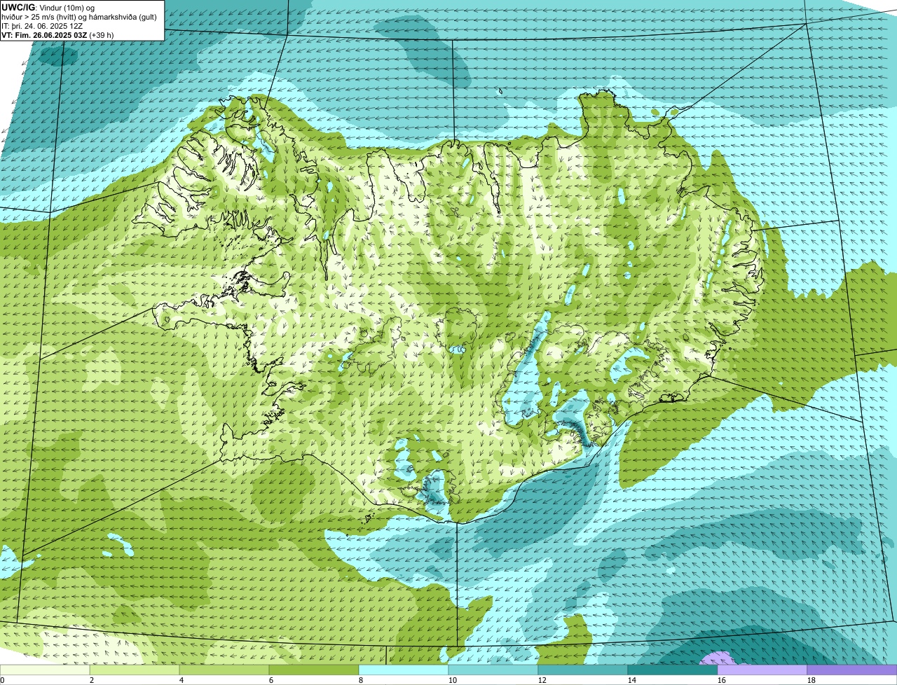Select the light yellow-green 2–4 m/s legend swatch
The width and height of the screenshot is (897, 685).
[135, 670]
